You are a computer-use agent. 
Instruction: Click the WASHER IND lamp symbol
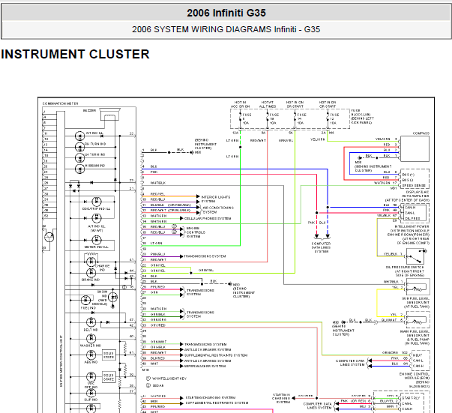click(x=91, y=338)
